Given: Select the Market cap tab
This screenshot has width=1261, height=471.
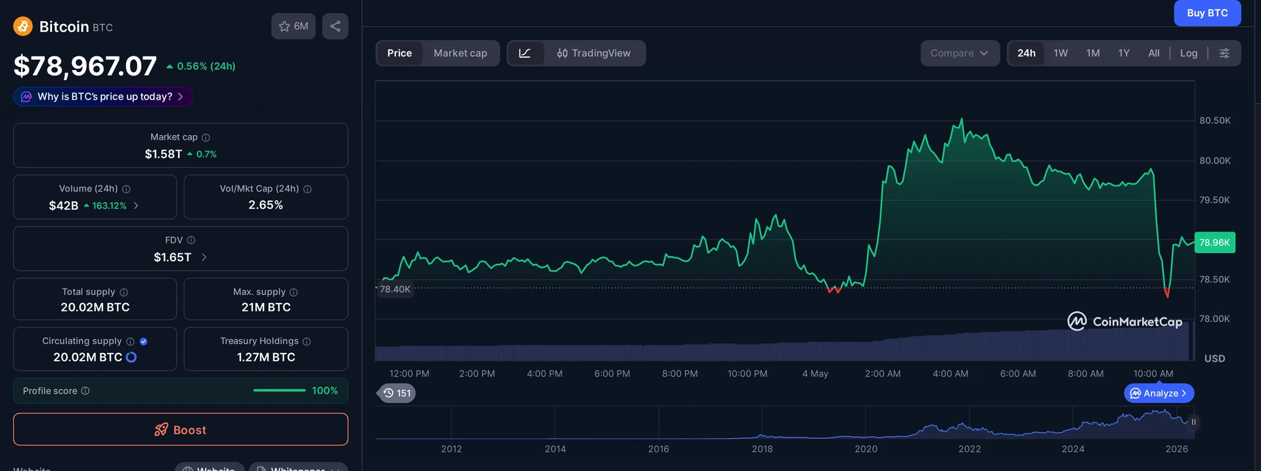Looking at the screenshot, I should (460, 53).
